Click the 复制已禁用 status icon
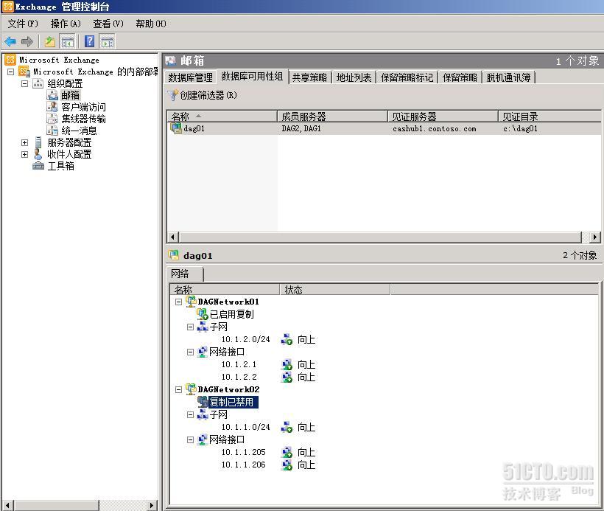Screen dimensions: 604x511 pyautogui.click(x=203, y=402)
